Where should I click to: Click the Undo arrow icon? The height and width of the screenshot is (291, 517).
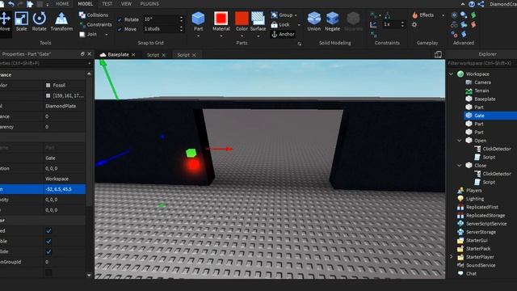click(x=11, y=4)
